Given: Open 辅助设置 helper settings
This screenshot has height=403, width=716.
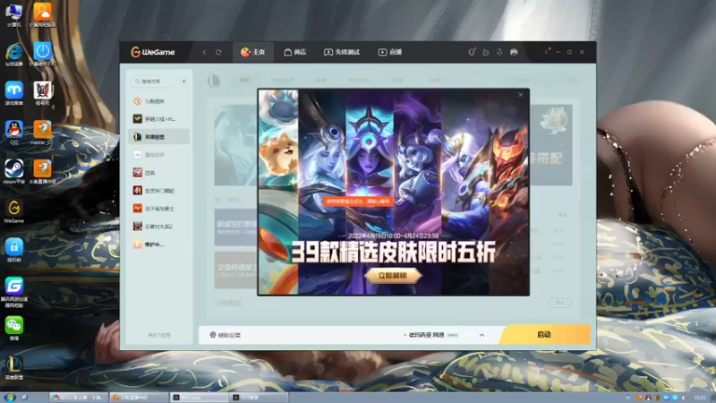Looking at the screenshot, I should click(226, 335).
